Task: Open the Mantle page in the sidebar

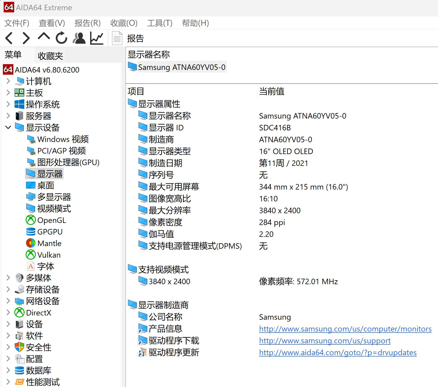Action: [x=49, y=243]
